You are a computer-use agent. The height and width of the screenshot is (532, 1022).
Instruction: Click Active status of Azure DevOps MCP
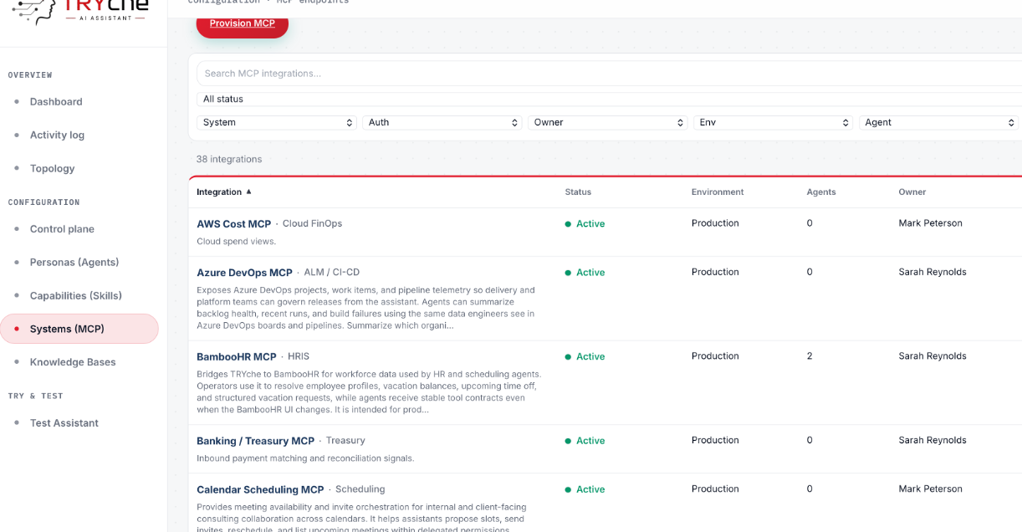pyautogui.click(x=585, y=273)
